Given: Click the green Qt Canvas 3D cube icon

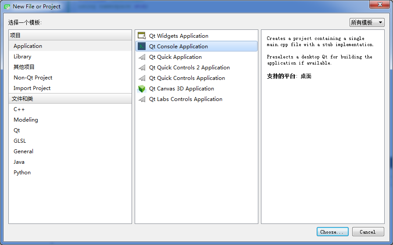Looking at the screenshot, I should pyautogui.click(x=142, y=89).
